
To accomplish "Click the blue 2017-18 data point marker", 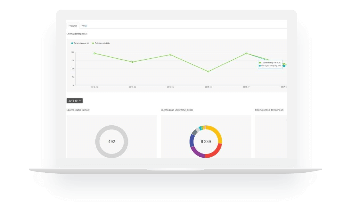I will [x=284, y=66].
